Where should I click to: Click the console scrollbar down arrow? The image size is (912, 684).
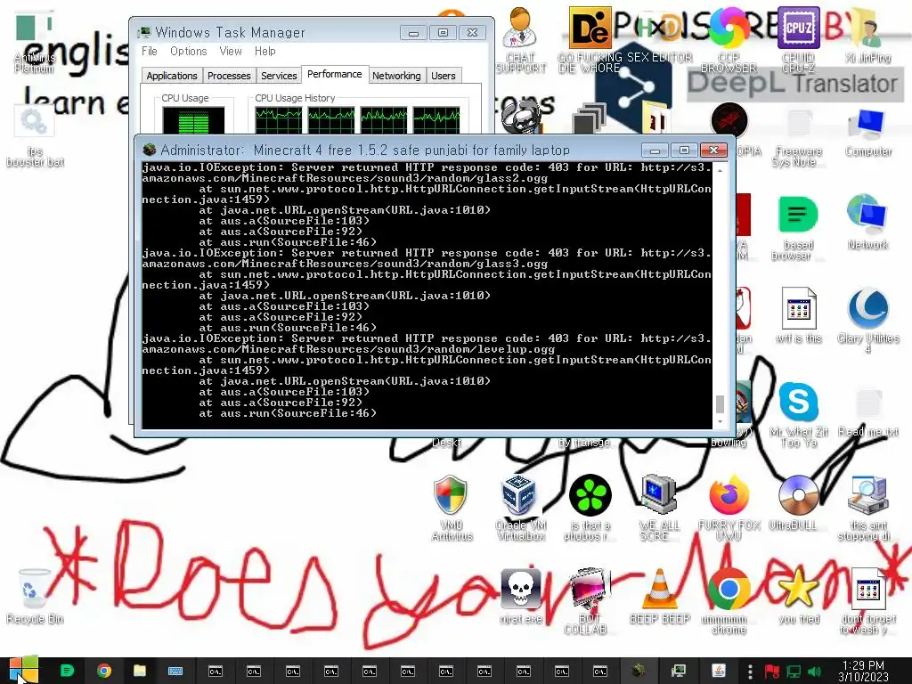[x=720, y=421]
